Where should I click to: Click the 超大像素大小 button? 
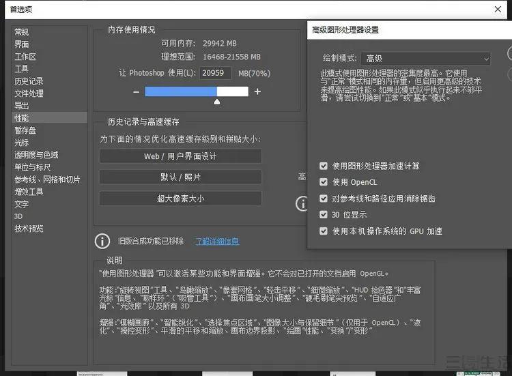pos(180,199)
